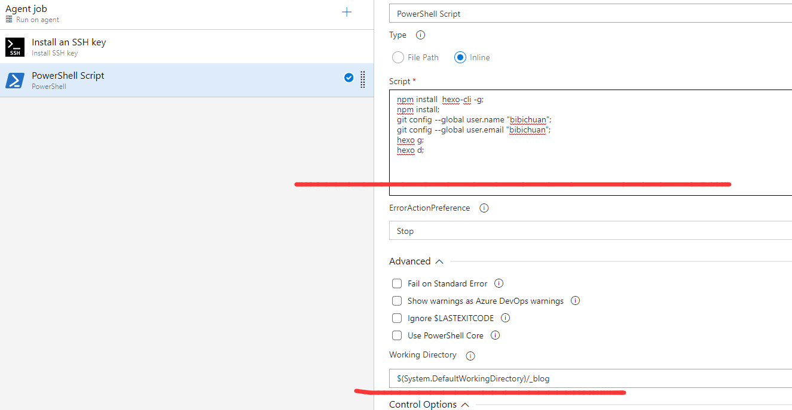This screenshot has width=792, height=410.
Task: Click the ErrorActionPreference info icon
Action: click(484, 208)
